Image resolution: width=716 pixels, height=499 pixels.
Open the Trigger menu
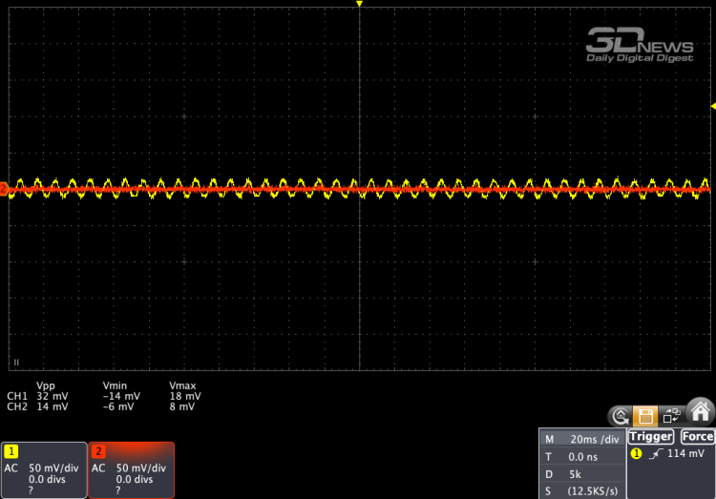[650, 436]
